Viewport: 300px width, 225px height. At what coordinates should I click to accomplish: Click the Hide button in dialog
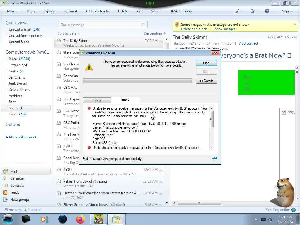point(206,63)
